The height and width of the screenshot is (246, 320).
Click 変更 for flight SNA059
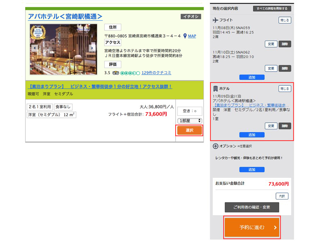coord(271,44)
